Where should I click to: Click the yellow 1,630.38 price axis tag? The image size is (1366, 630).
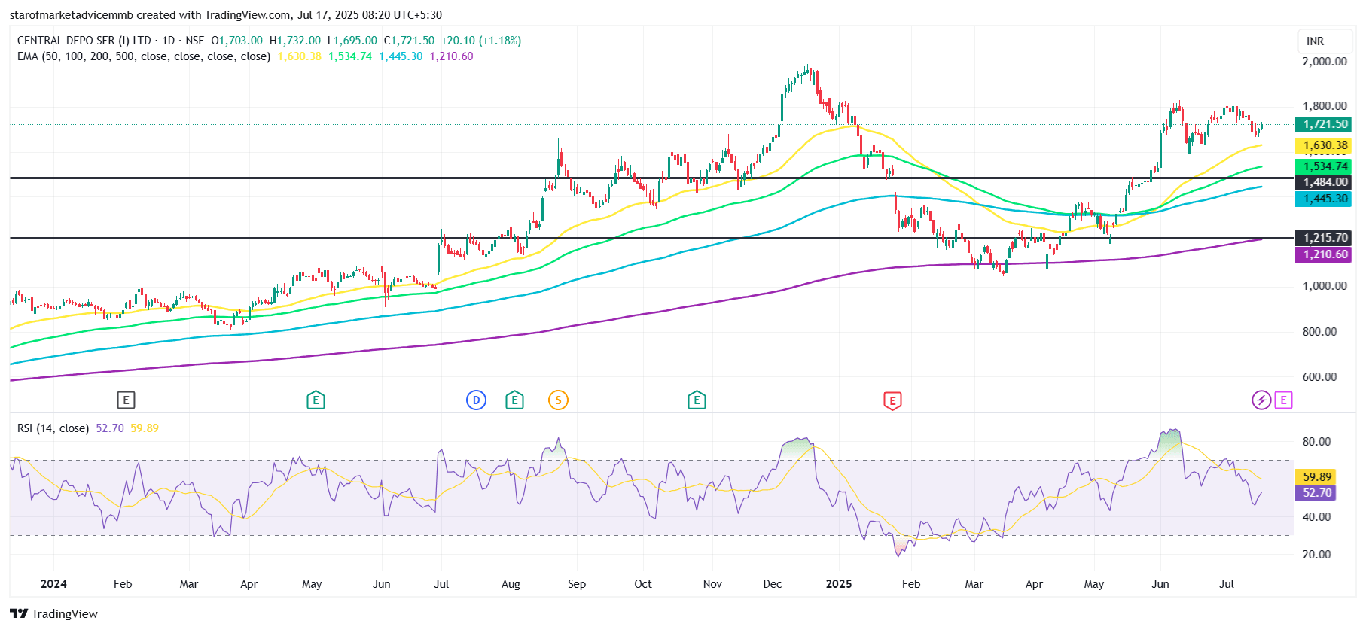pos(1323,145)
